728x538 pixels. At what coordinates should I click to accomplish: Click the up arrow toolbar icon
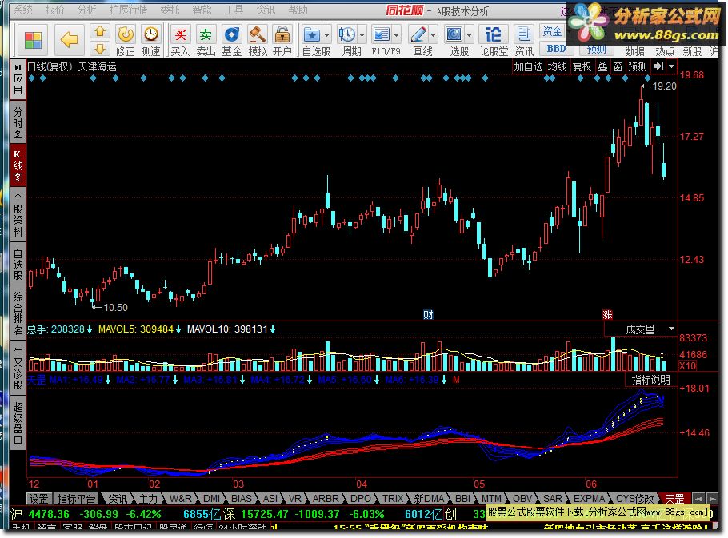(100, 31)
